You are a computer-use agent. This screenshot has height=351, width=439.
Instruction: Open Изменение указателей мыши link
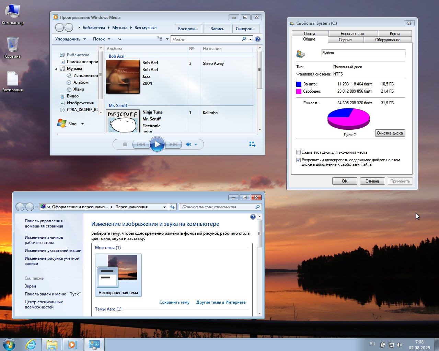tap(53, 250)
